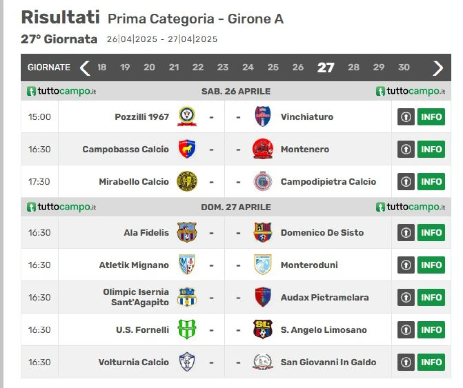Open giornata 18 results
Image resolution: width=463 pixels, height=388 pixels.
102,67
